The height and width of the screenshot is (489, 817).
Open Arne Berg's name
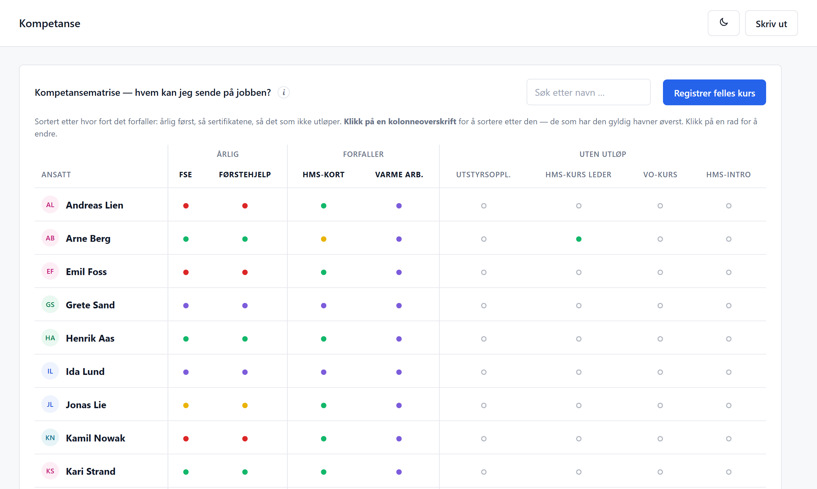(88, 238)
